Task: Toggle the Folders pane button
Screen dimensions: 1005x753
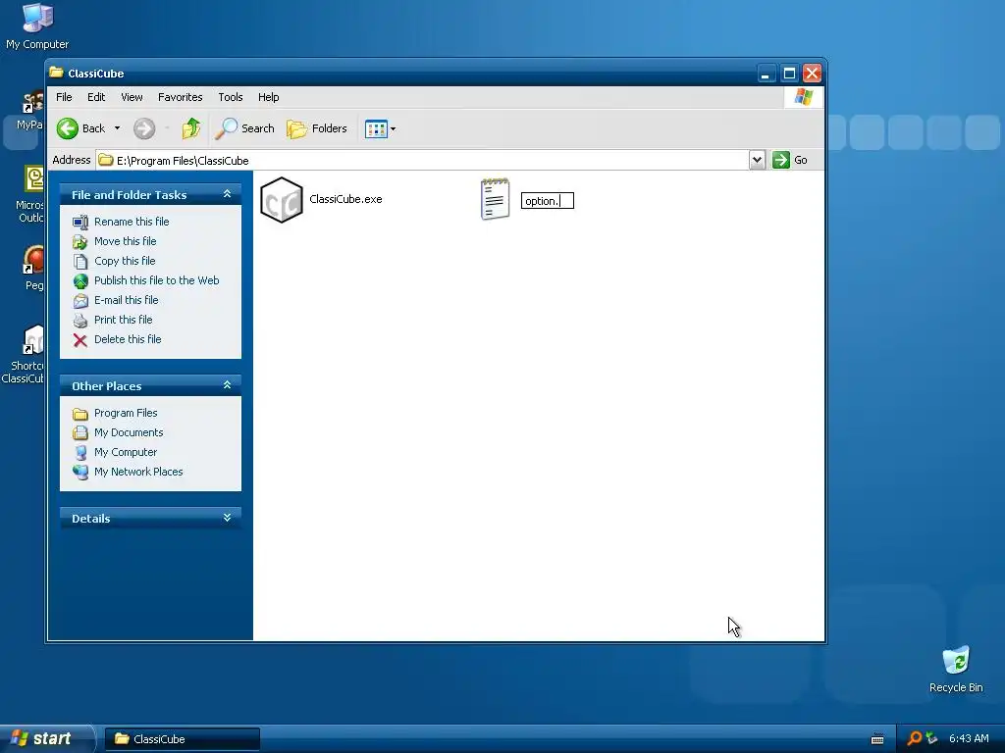Action: tap(317, 128)
